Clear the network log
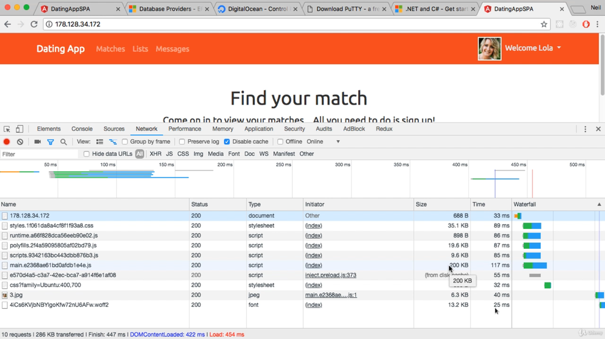Viewport: 605px width, 339px height. [x=20, y=142]
